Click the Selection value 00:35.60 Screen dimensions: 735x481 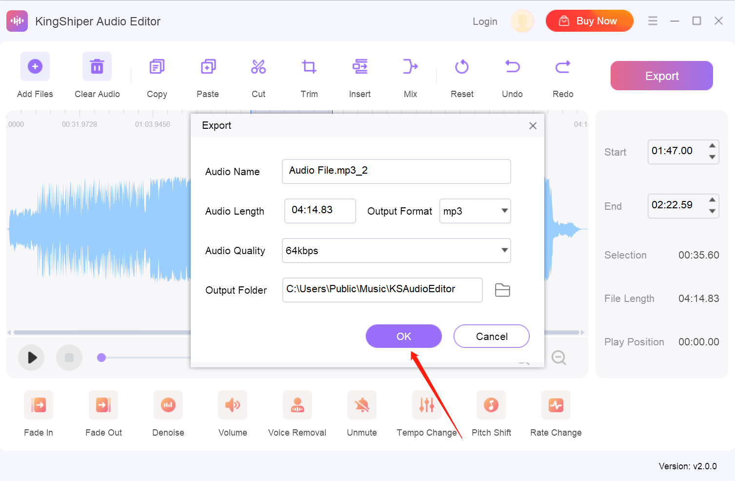[x=699, y=255]
